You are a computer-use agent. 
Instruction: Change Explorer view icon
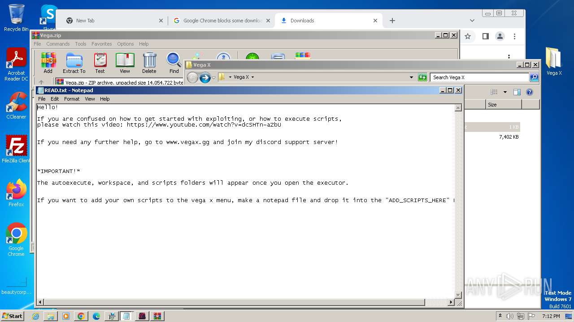click(x=494, y=92)
